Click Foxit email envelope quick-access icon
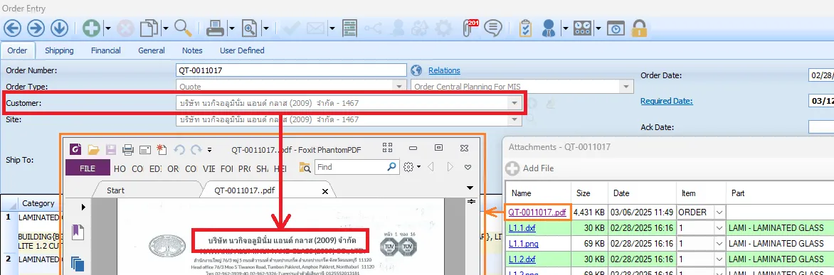 145,150
